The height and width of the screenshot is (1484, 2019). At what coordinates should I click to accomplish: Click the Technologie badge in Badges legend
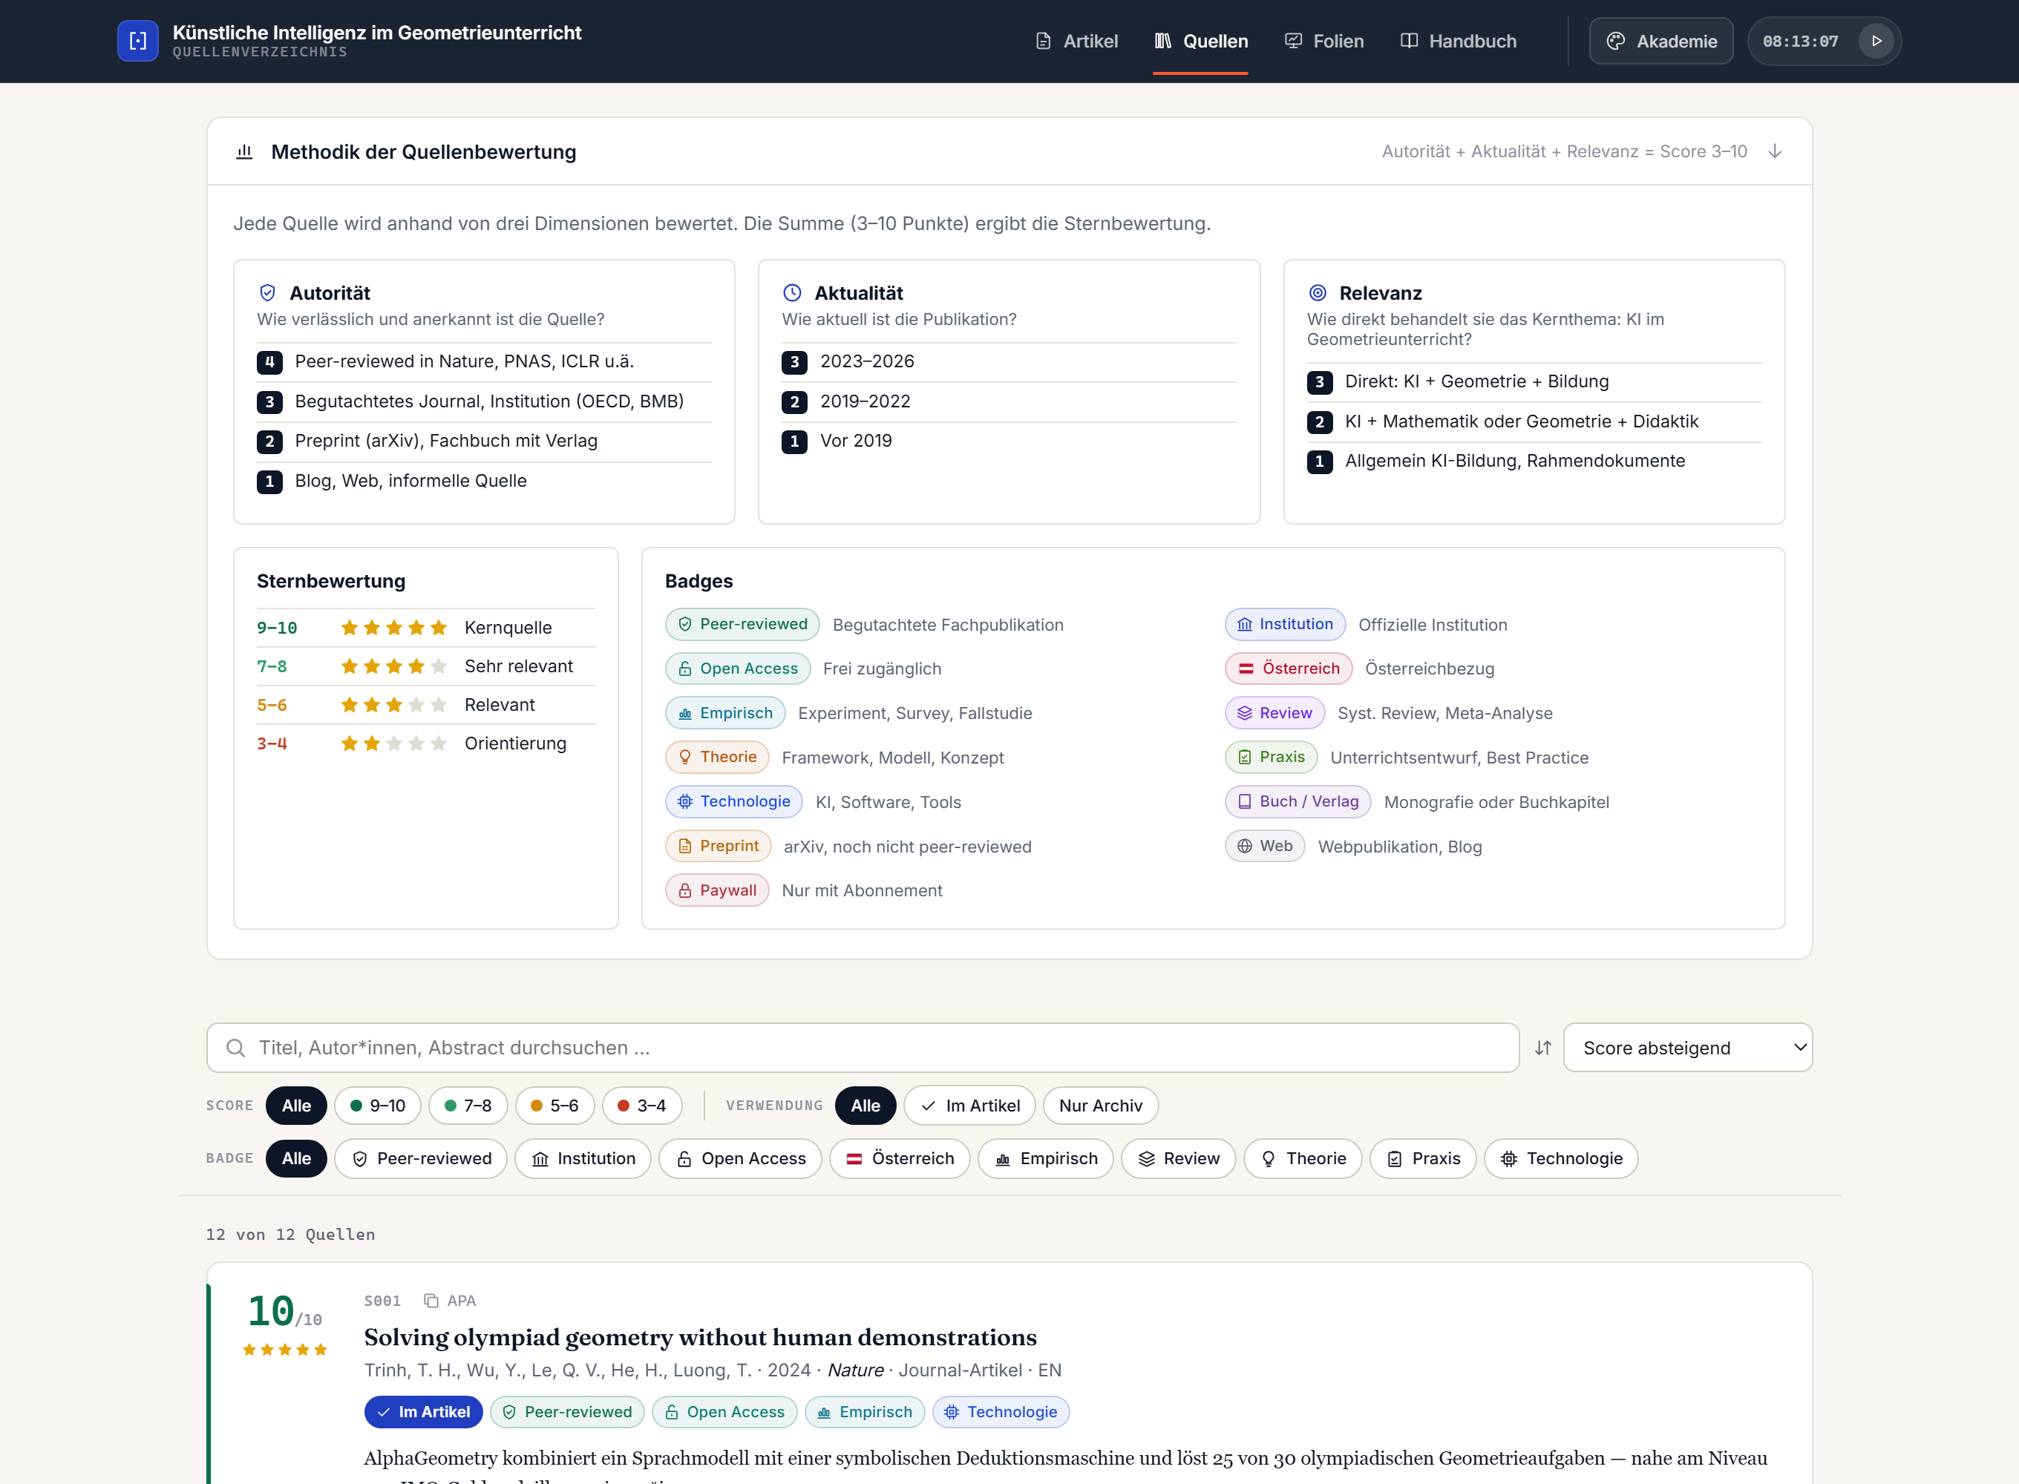[x=733, y=801]
